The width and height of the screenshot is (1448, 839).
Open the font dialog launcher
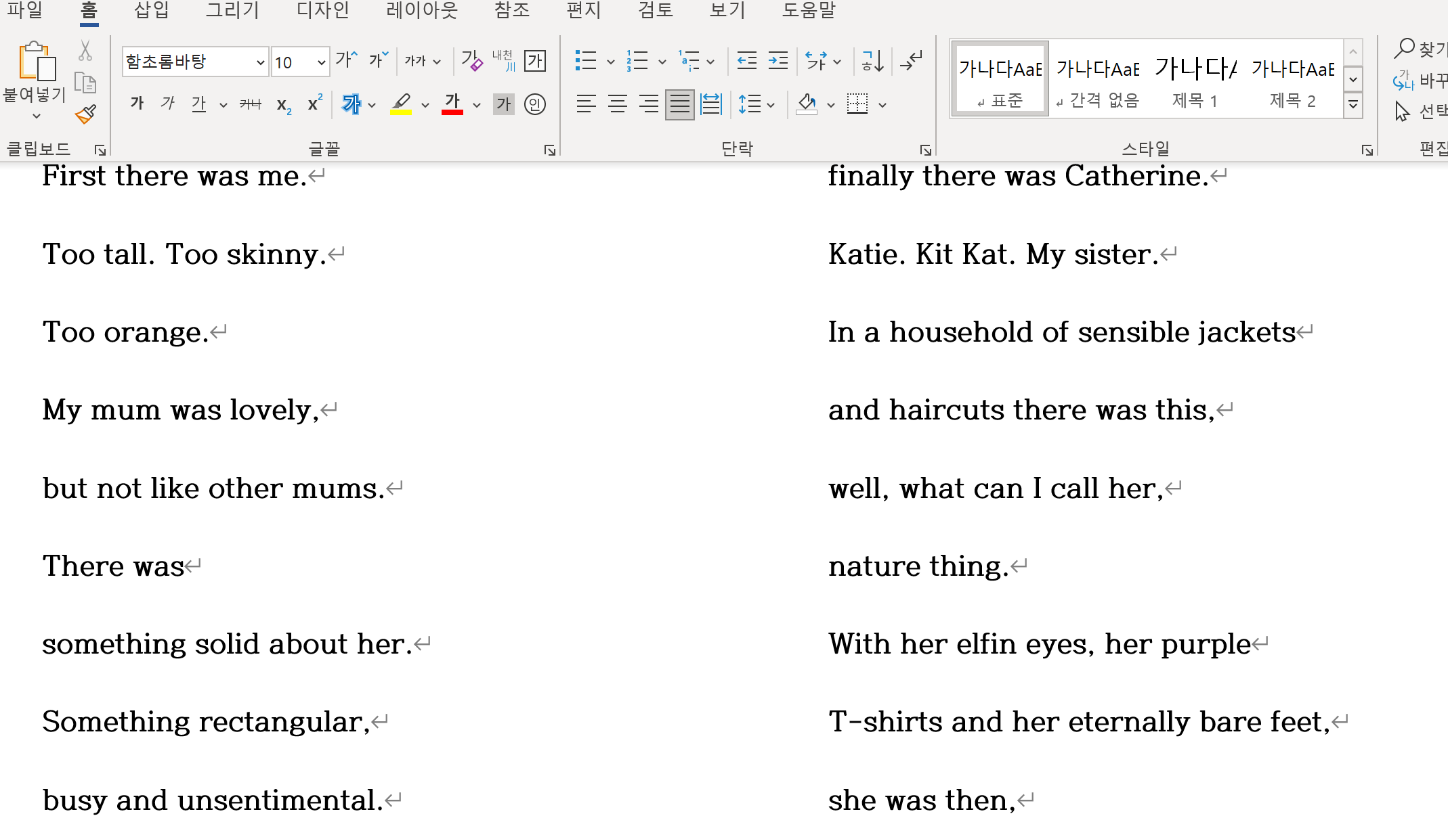(549, 150)
